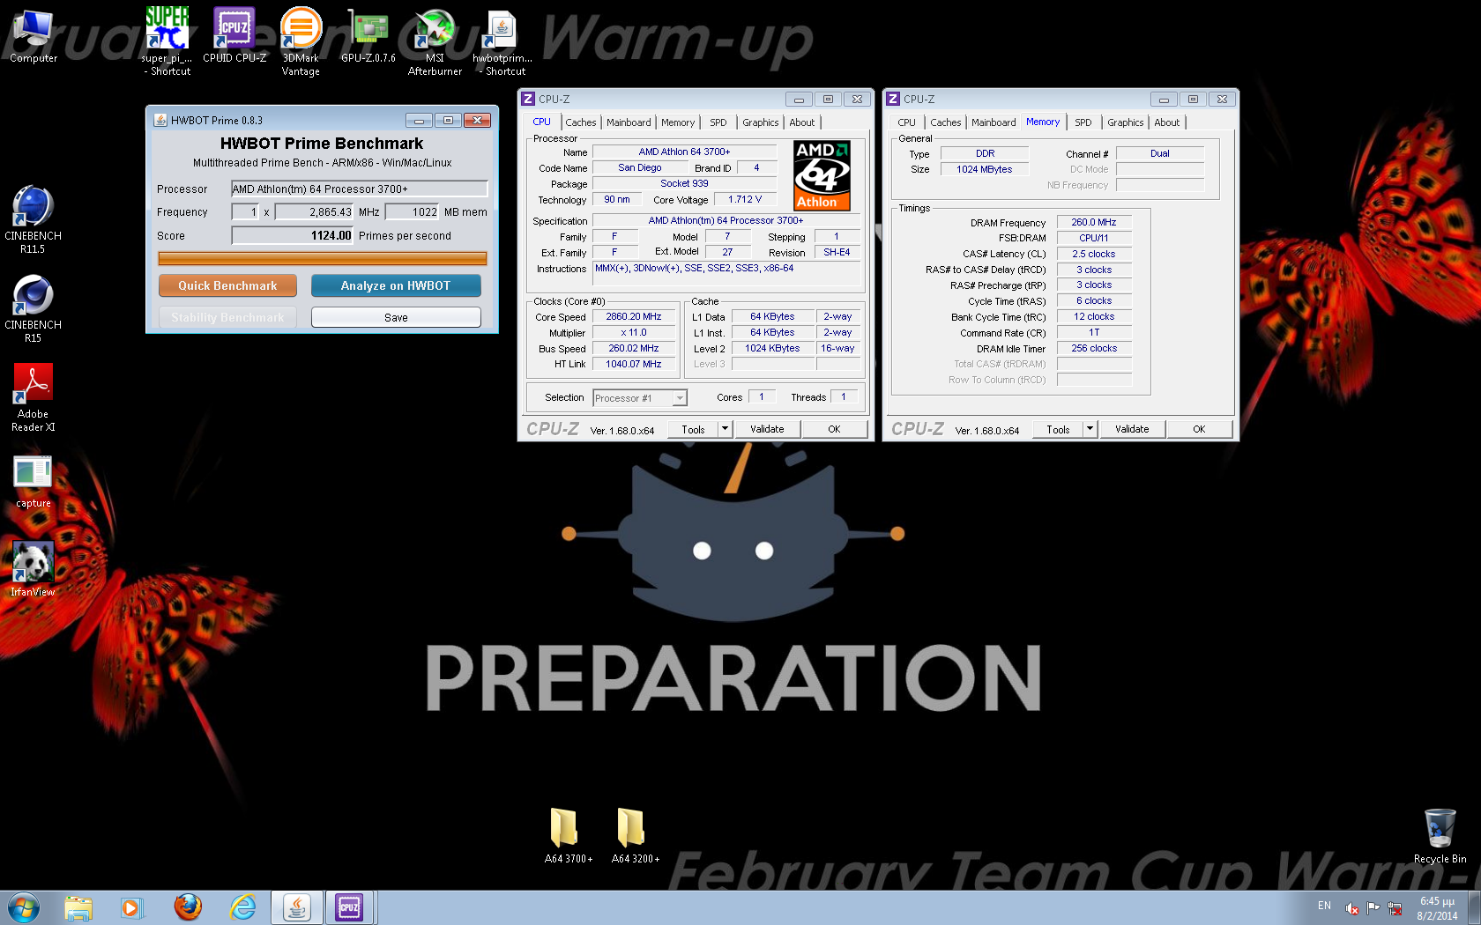The image size is (1481, 925).
Task: Click the EN language indicator
Action: coord(1324,906)
